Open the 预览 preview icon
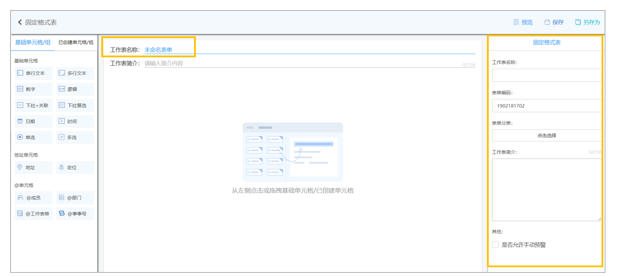The height and width of the screenshot is (277, 618). point(516,22)
